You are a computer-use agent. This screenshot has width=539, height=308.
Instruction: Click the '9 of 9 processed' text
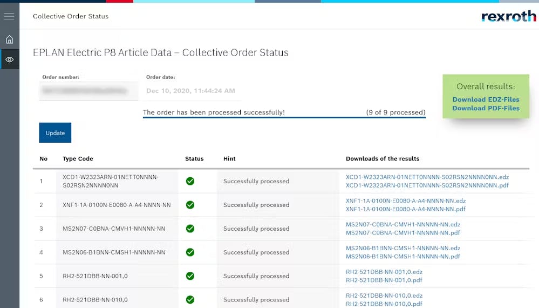coord(395,112)
